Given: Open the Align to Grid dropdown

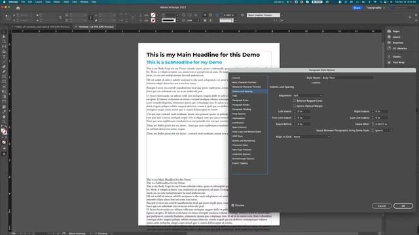Looking at the screenshot, I should [312, 136].
